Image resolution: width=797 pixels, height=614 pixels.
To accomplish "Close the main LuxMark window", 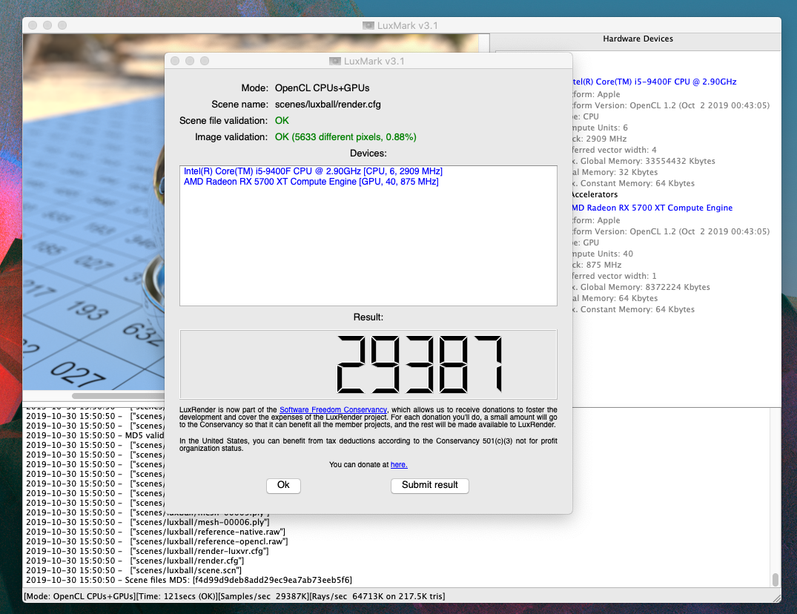I will (x=33, y=25).
